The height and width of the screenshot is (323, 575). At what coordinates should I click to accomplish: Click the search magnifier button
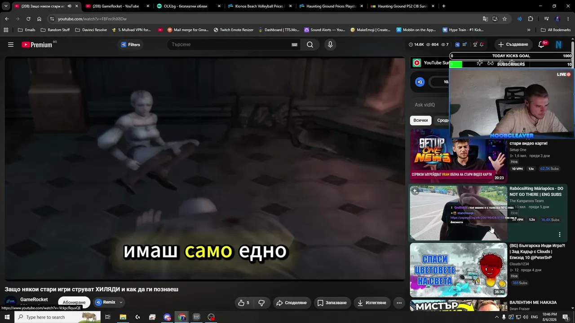click(310, 44)
